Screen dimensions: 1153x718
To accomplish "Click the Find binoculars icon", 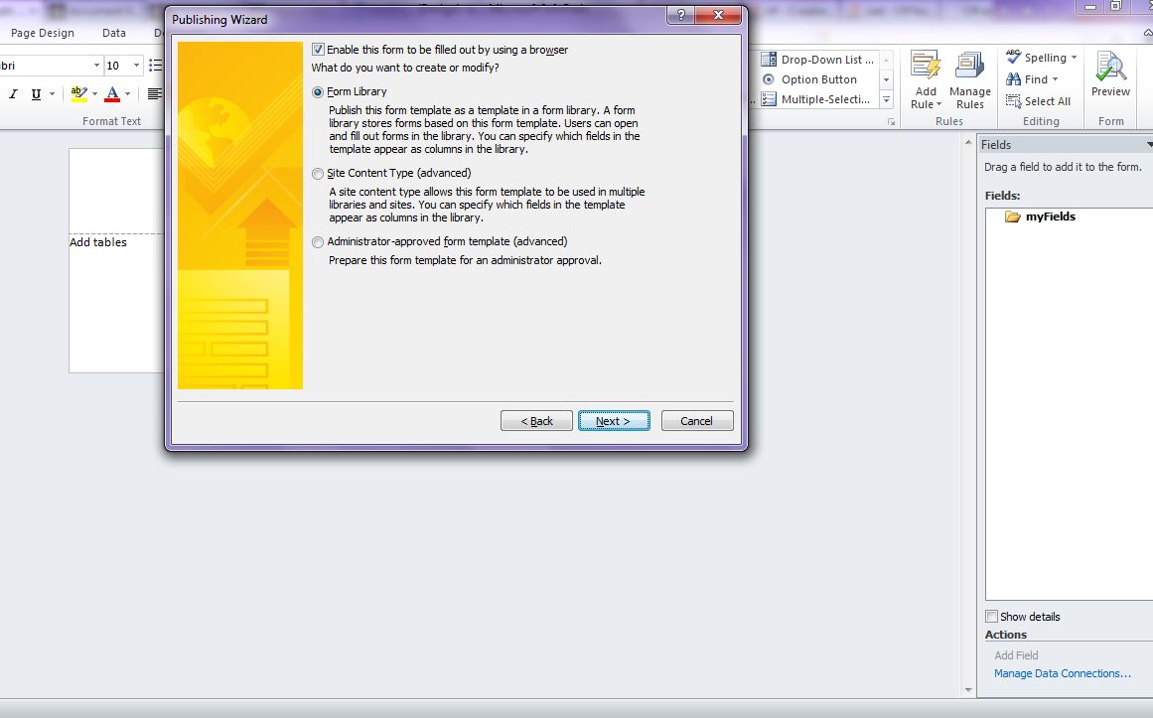I will click(x=1013, y=79).
